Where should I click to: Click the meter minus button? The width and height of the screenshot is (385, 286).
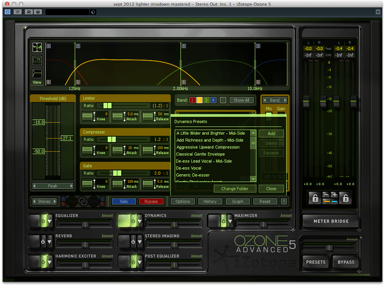point(326,195)
